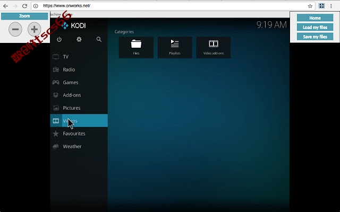Click the Categories heading text
The height and width of the screenshot is (212, 340).
point(124,32)
